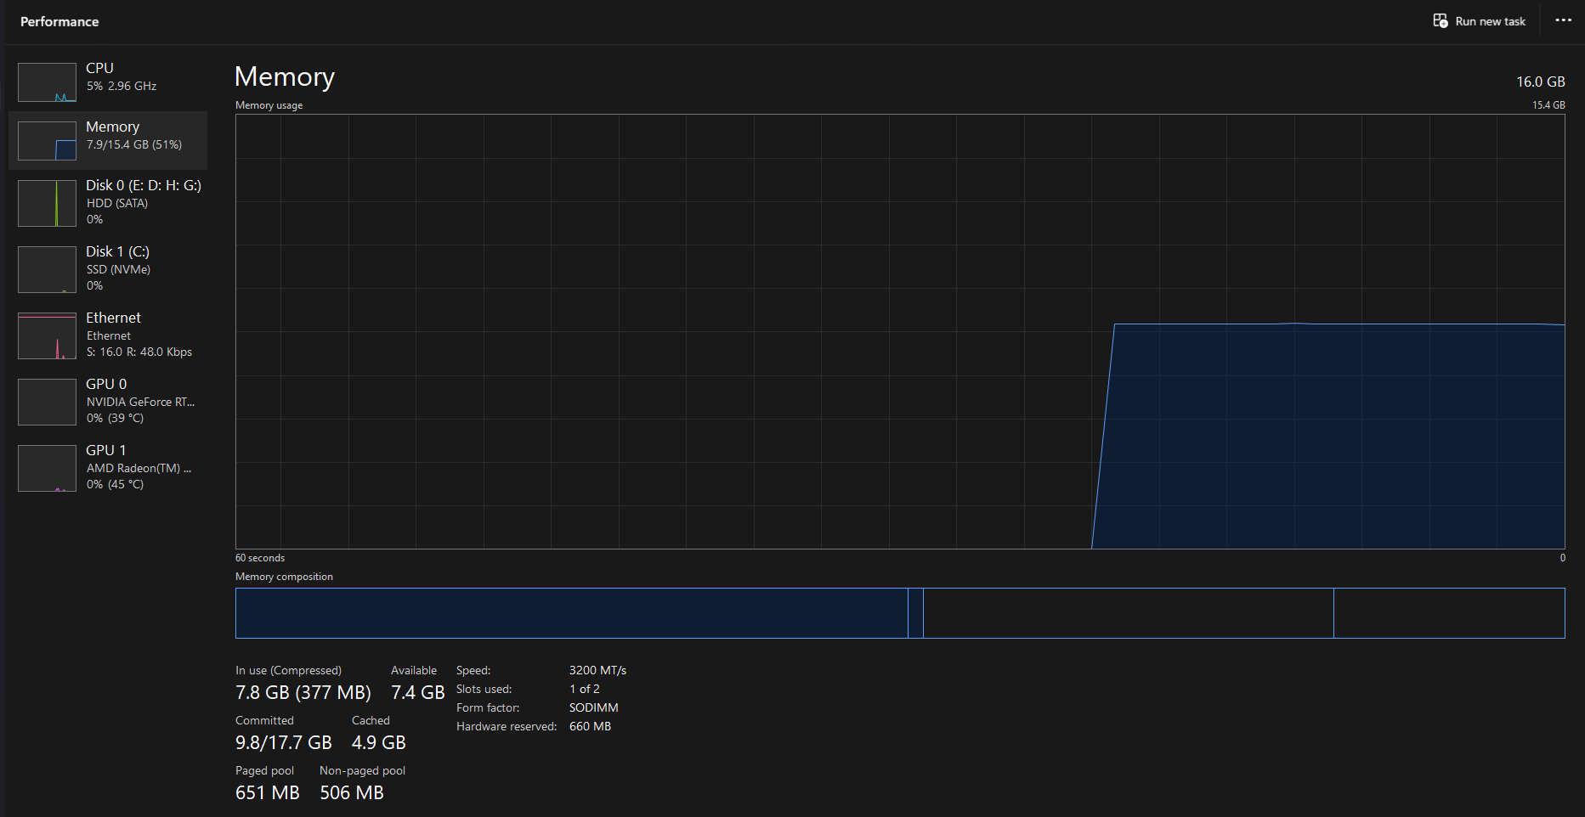This screenshot has height=817, width=1585.
Task: Open the AMD Radeon GPU 1 details
Action: coord(139,468)
